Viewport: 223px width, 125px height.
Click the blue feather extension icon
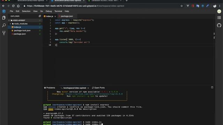point(208,6)
